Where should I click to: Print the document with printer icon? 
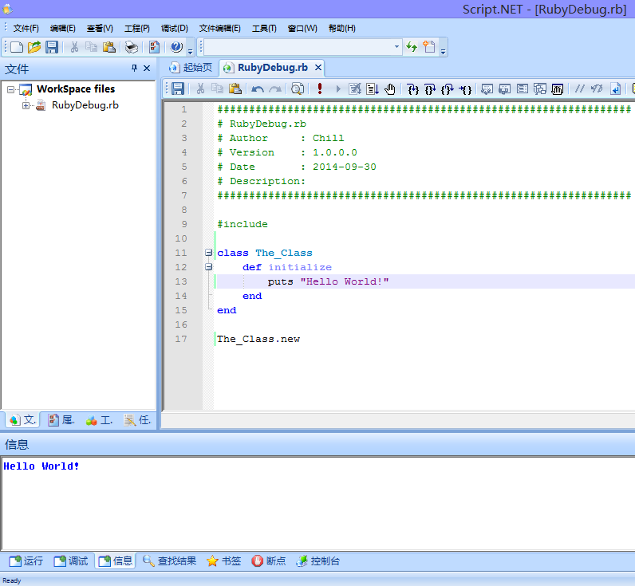(131, 47)
